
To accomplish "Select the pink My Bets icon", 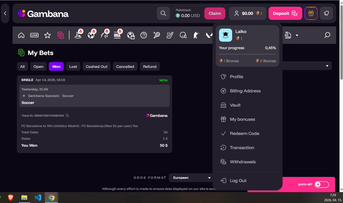I will (61, 35).
